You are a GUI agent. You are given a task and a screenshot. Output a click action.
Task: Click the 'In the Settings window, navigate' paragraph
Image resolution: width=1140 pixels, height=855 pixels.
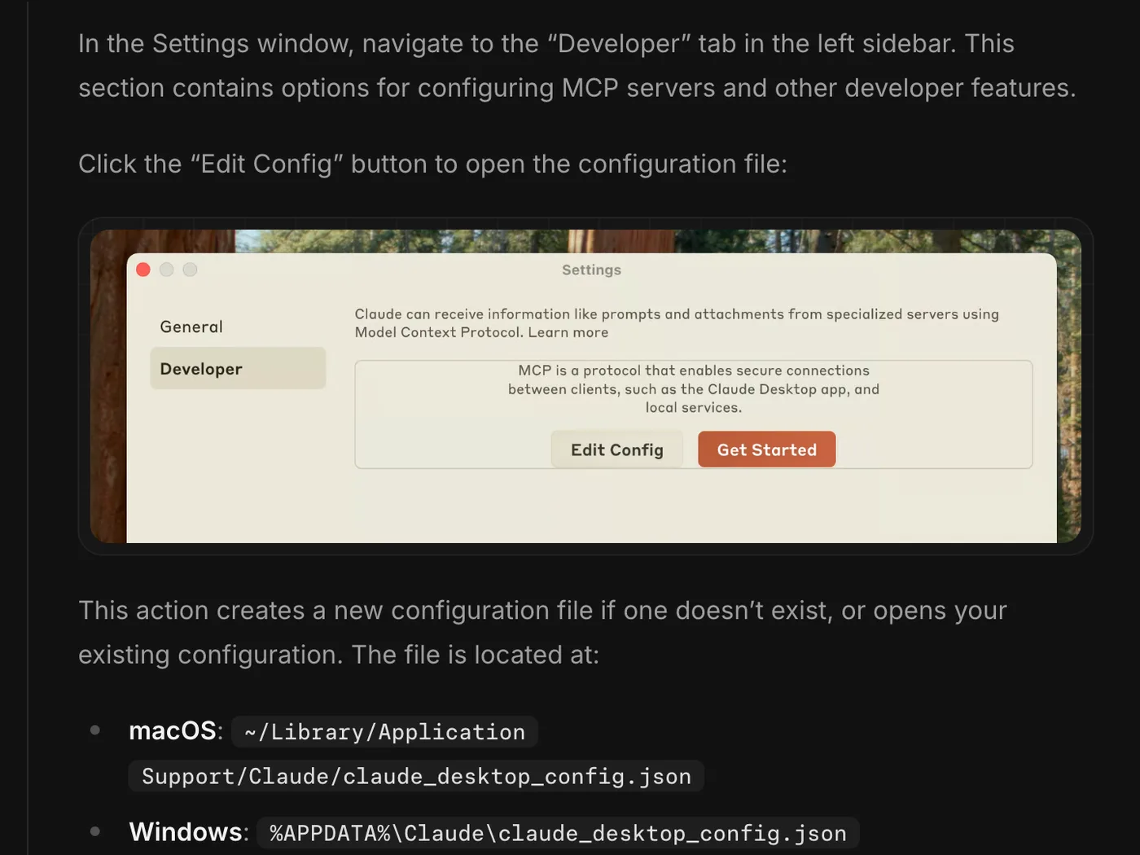tap(577, 65)
